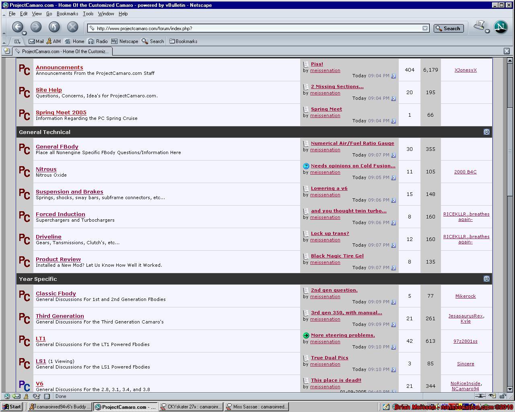This screenshot has width=515, height=412.
Task: Open the Forced Induction forum link
Action: (60, 214)
